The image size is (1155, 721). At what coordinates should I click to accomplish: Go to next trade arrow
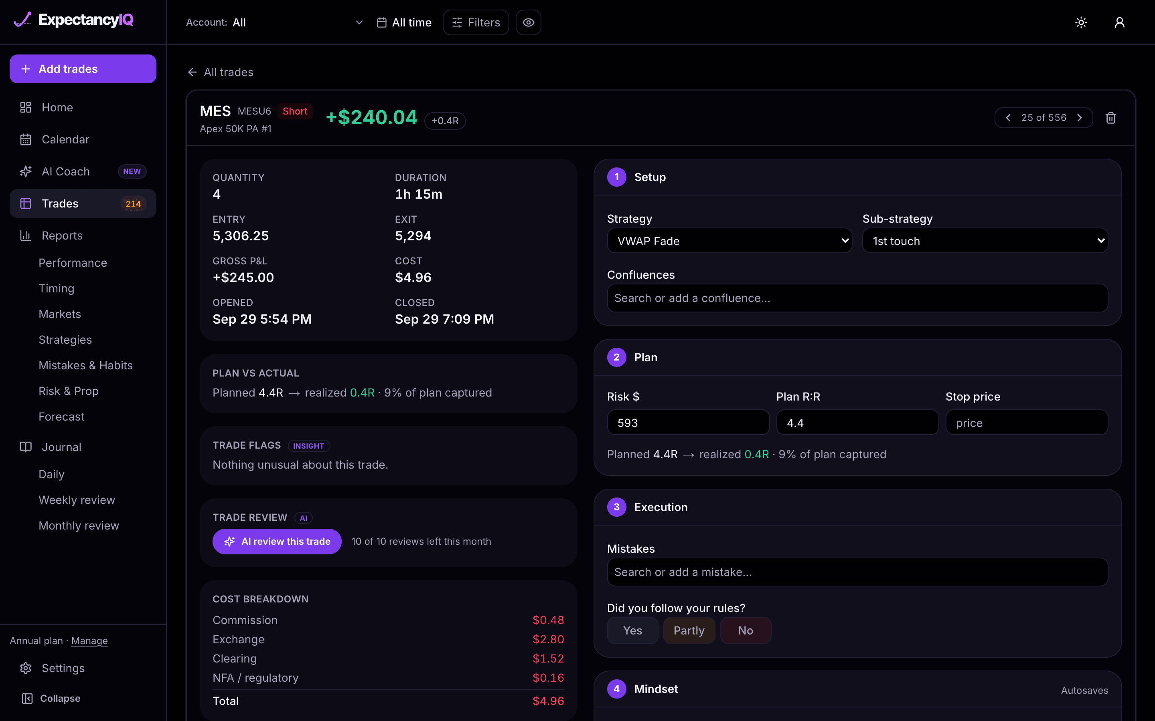point(1080,118)
